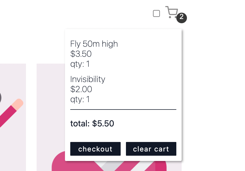Click the divider line above the total
The width and height of the screenshot is (245, 171).
(x=123, y=109)
